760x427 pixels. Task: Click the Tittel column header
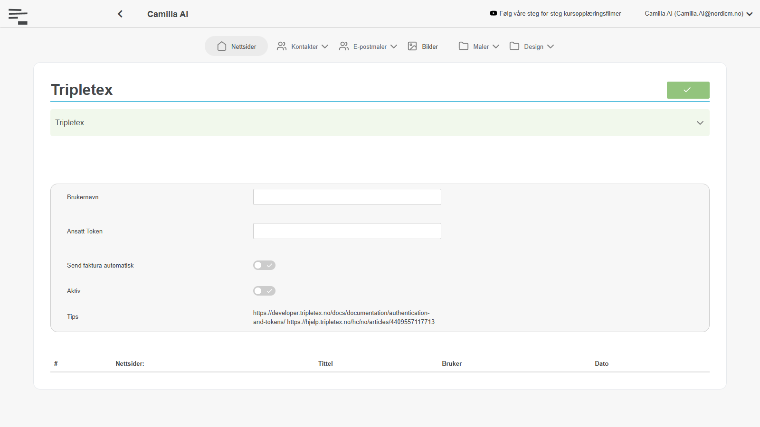[x=325, y=363]
